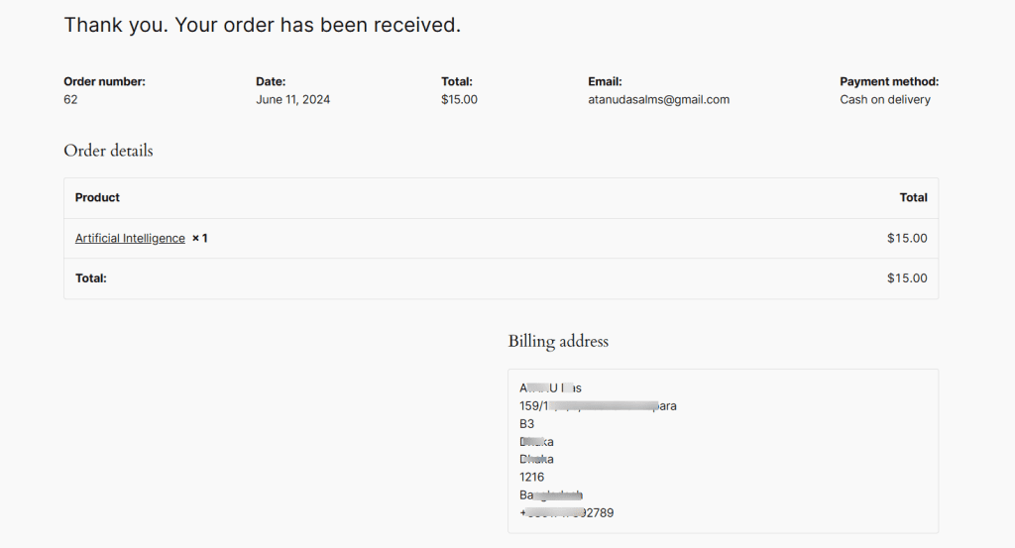Image resolution: width=1015 pixels, height=548 pixels.
Task: Click the Artificial Intelligence row price $15.00
Action: [x=907, y=239]
